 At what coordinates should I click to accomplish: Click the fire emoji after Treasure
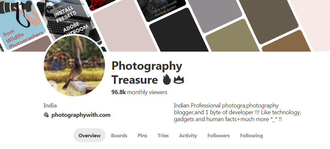pyautogui.click(x=167, y=80)
